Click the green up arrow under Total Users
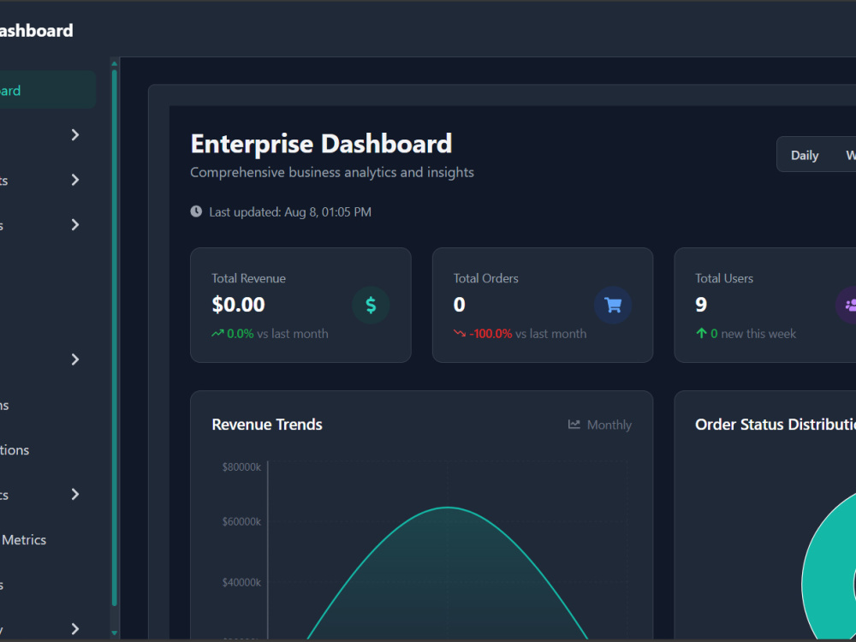The height and width of the screenshot is (642, 856). pos(702,333)
